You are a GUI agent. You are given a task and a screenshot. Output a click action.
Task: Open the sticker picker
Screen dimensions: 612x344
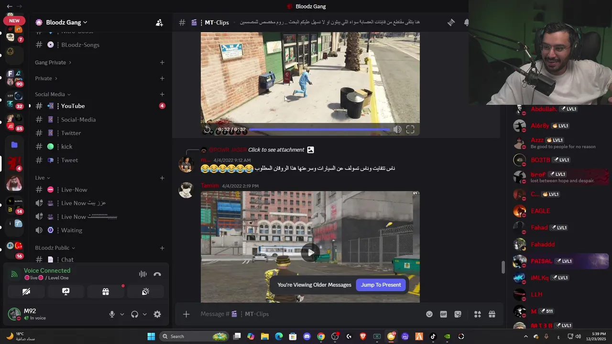click(x=458, y=314)
